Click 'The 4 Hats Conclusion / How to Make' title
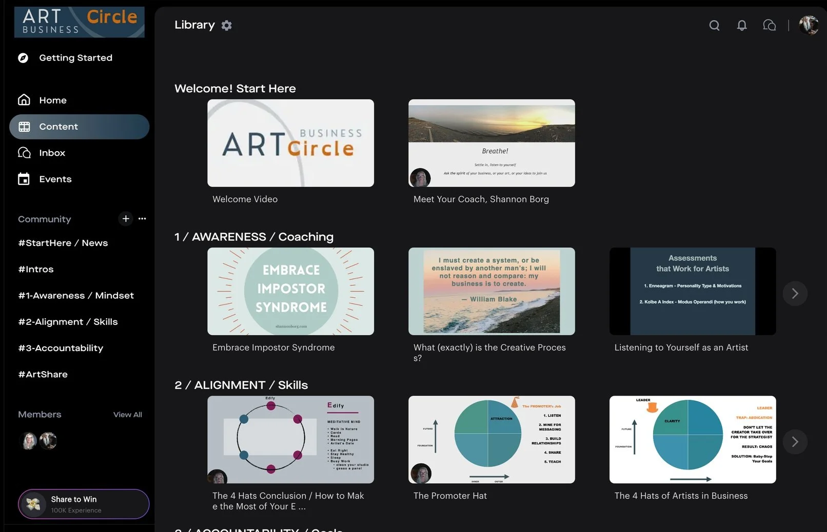827x532 pixels. [288, 501]
